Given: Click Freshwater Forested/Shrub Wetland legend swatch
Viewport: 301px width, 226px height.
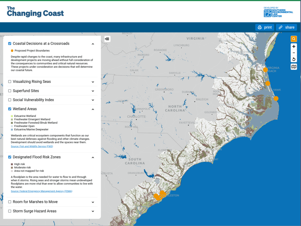Looking at the screenshot, I should 12,123.
